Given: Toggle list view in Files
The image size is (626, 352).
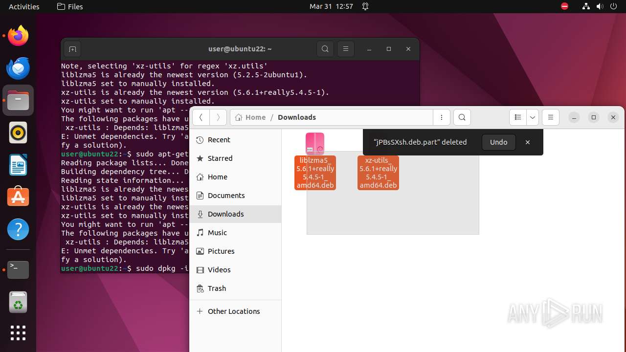Looking at the screenshot, I should pos(518,117).
